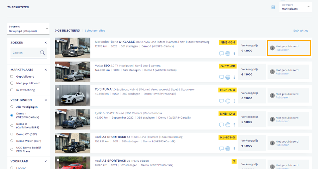Clear the VESTIGINGEN filter section
The image size is (318, 169).
pyautogui.click(x=46, y=100)
